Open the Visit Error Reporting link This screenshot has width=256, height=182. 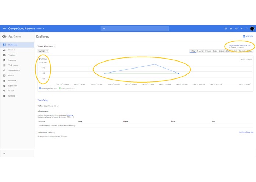tap(246, 132)
